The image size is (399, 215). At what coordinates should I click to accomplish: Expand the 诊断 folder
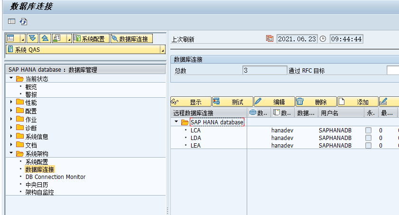click(11, 128)
